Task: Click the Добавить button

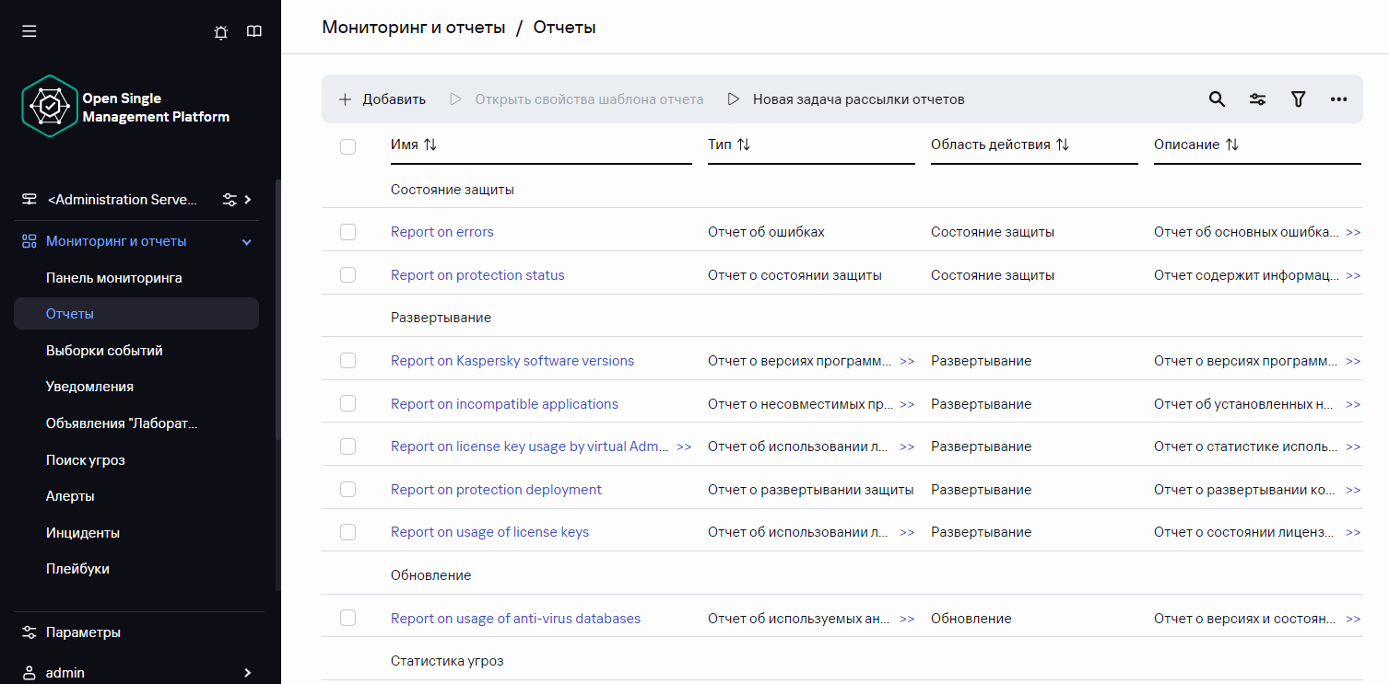Action: [383, 99]
